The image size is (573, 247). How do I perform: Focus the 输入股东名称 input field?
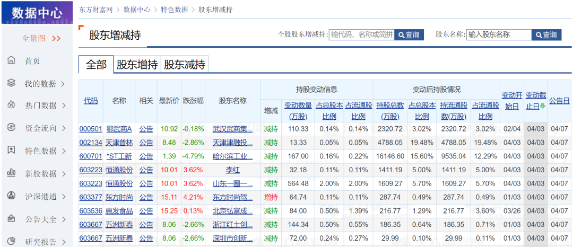tap(499, 35)
